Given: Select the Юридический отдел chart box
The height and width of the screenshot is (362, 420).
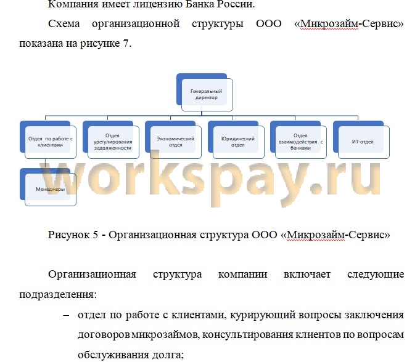Looking at the screenshot, I should point(237,142).
